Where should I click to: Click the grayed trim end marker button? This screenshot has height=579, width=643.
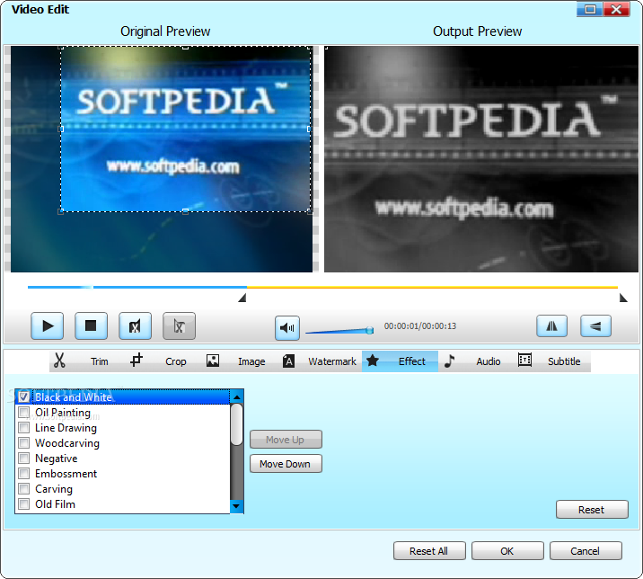coord(179,326)
